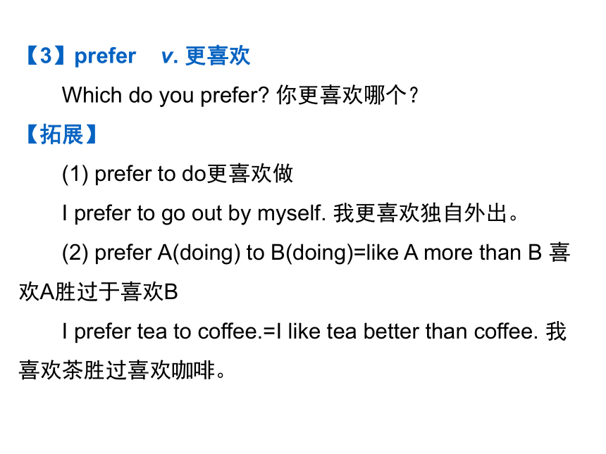
Task: Click the blue heading word 'prefer'
Action: (x=105, y=57)
